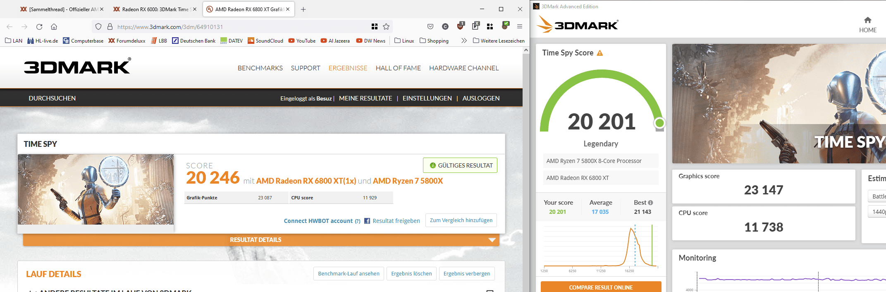Open the DATEV bookmark
The height and width of the screenshot is (292, 886).
pyautogui.click(x=232, y=41)
